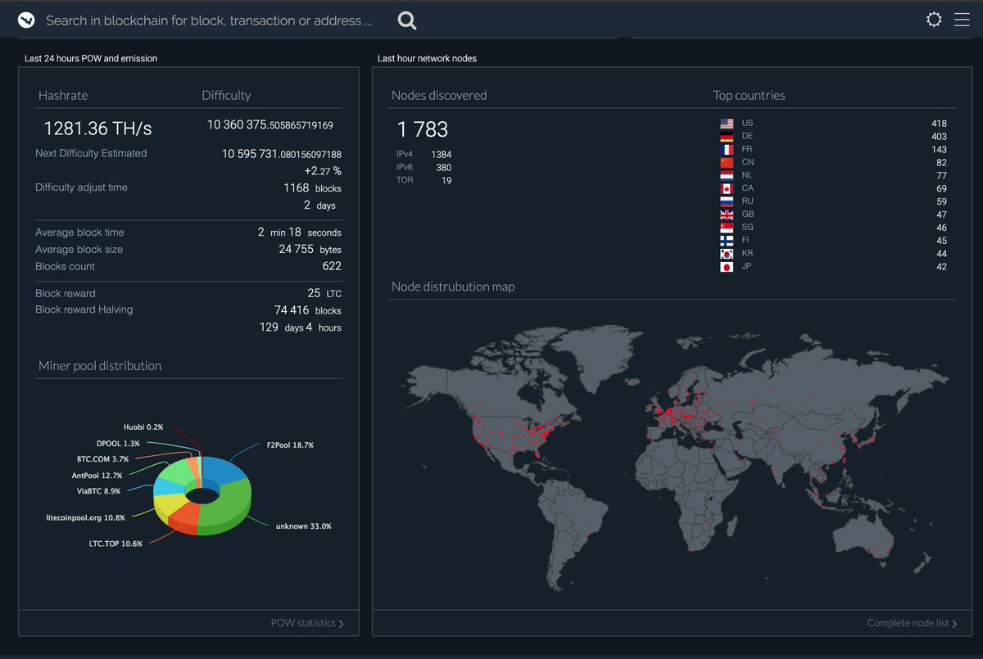
Task: Click the Russian flag next to RU
Action: coord(727,201)
